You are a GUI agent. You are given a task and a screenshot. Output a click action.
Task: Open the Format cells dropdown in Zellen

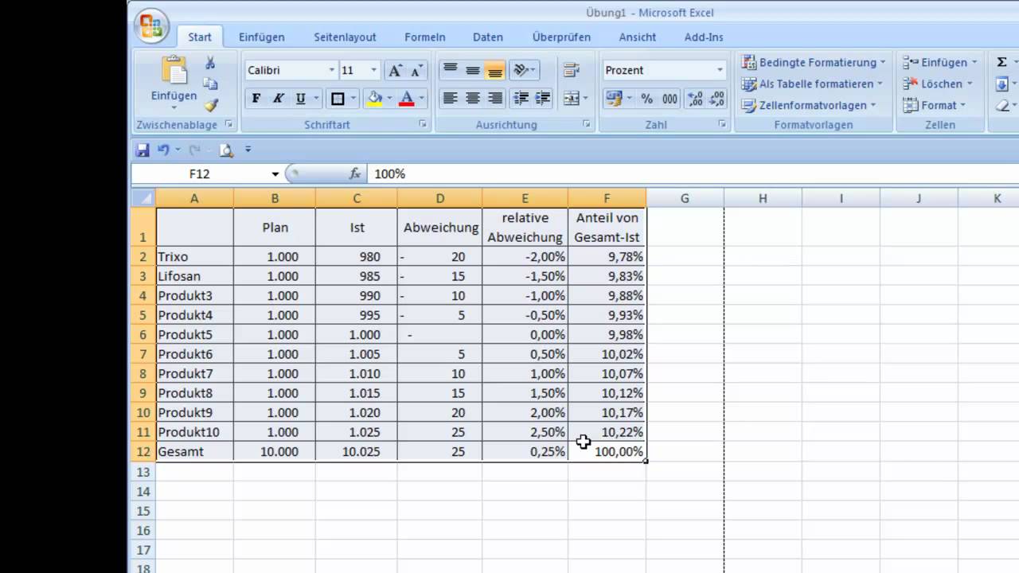click(x=935, y=105)
